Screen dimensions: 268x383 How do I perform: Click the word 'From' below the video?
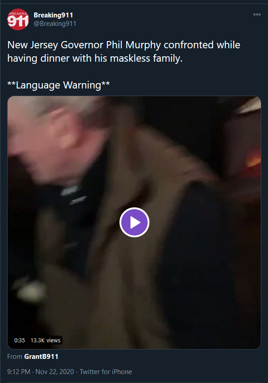click(15, 356)
